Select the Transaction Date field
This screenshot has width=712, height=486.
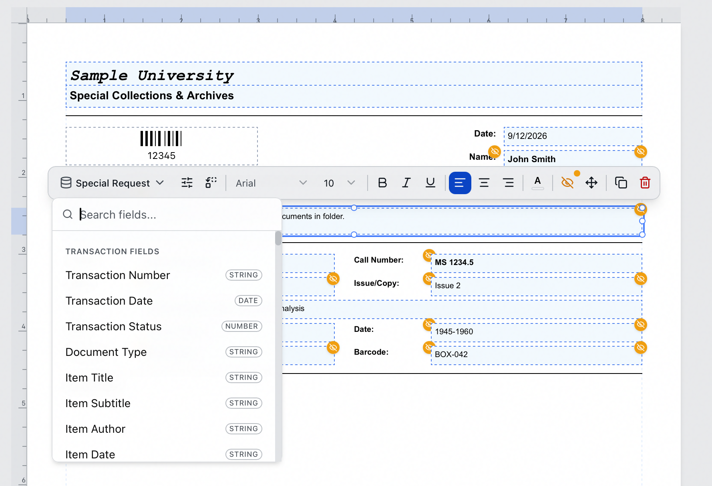coord(164,301)
